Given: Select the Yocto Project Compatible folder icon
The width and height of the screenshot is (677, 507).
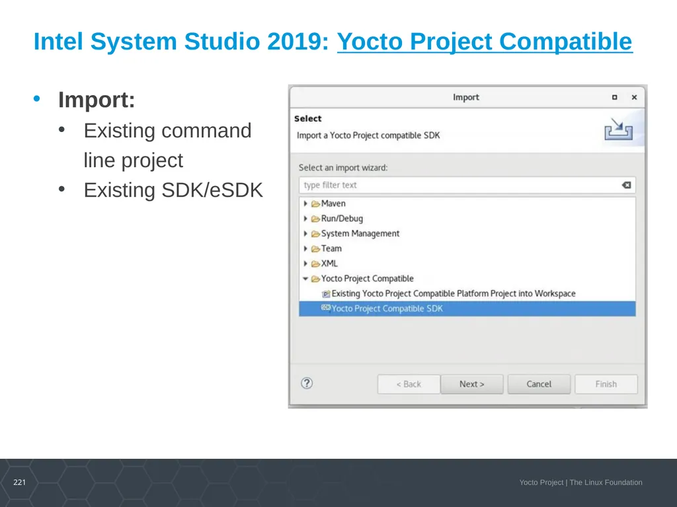Looking at the screenshot, I should (315, 279).
